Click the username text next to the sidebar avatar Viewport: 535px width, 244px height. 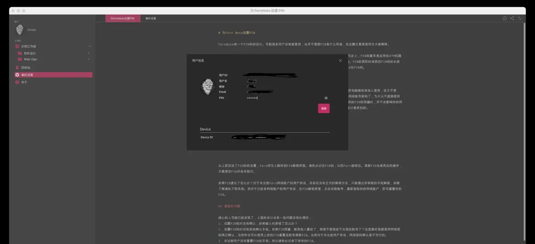point(32,30)
